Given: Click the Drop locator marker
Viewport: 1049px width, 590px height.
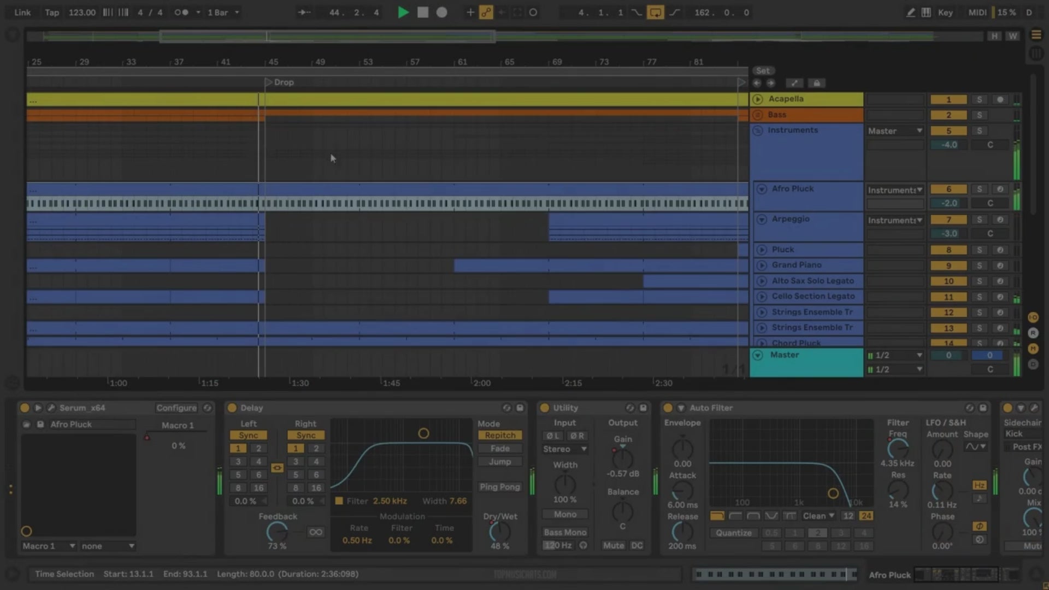Looking at the screenshot, I should [268, 82].
